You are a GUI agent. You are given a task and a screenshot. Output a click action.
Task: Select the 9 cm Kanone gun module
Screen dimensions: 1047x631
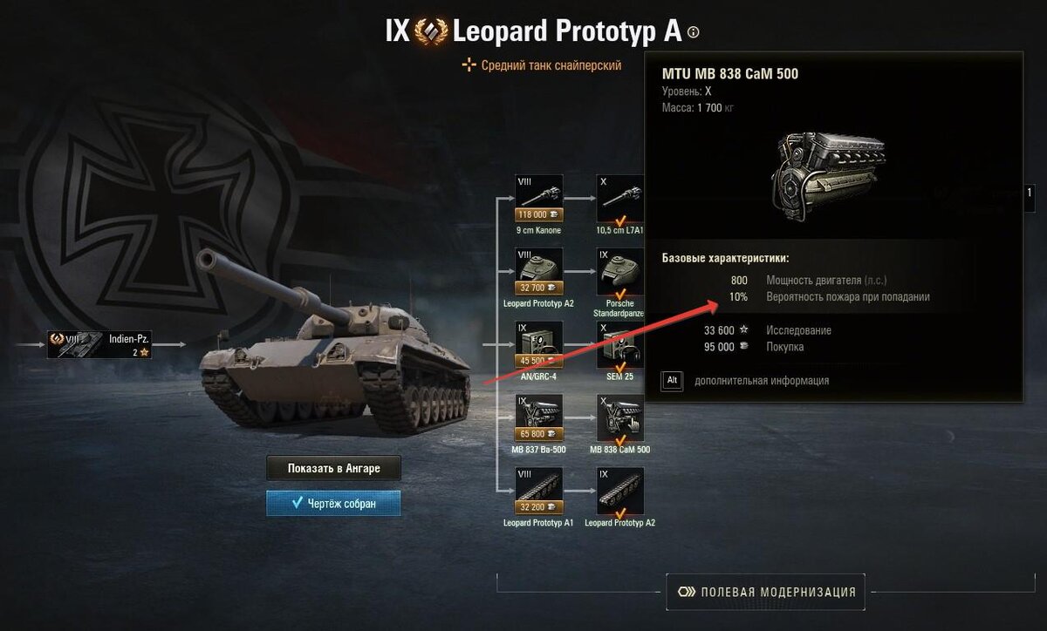click(x=538, y=198)
